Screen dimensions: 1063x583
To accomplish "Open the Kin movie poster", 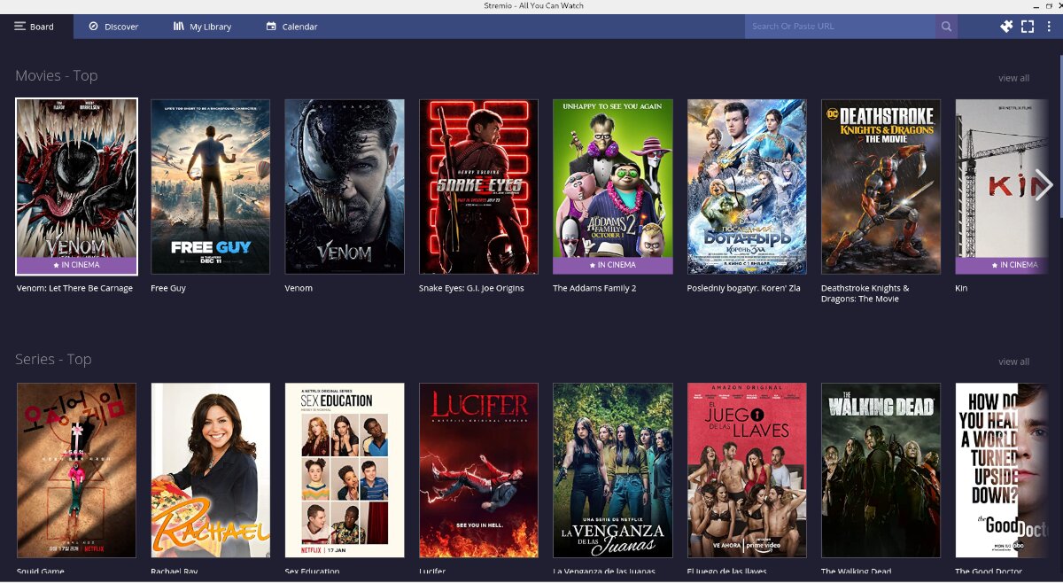I will (1001, 186).
